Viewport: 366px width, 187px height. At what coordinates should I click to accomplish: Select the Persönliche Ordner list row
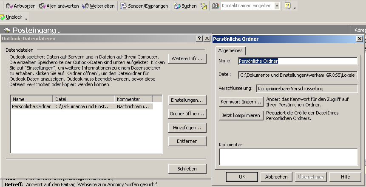coord(82,106)
